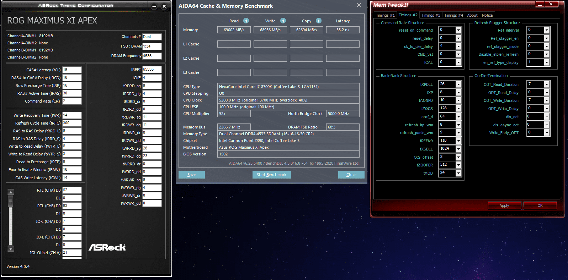Open the tZQOPER dropdown
568x280 pixels.
pos(458,165)
